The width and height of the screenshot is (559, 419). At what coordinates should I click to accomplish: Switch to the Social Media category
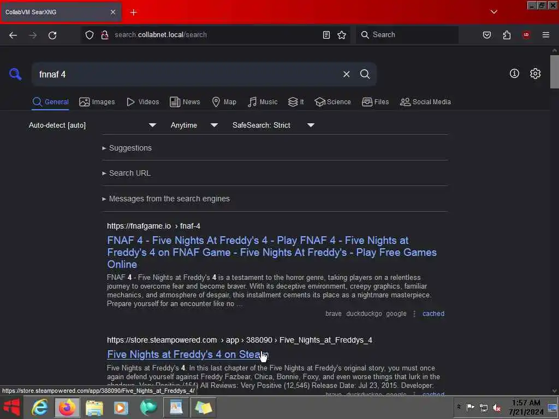[425, 102]
